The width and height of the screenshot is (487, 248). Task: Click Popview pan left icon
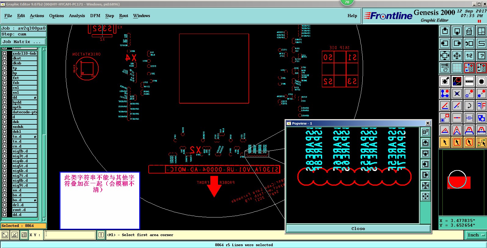click(x=425, y=164)
